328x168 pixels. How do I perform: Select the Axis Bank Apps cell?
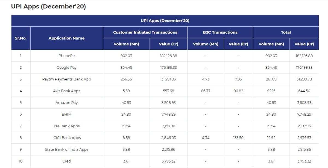point(66,91)
